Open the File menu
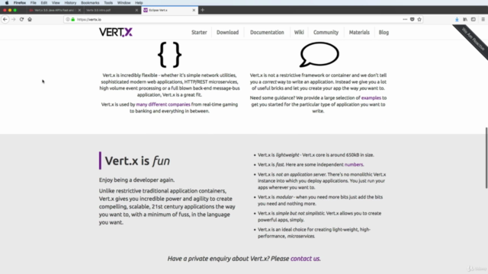The image size is (488, 274). click(33, 2)
